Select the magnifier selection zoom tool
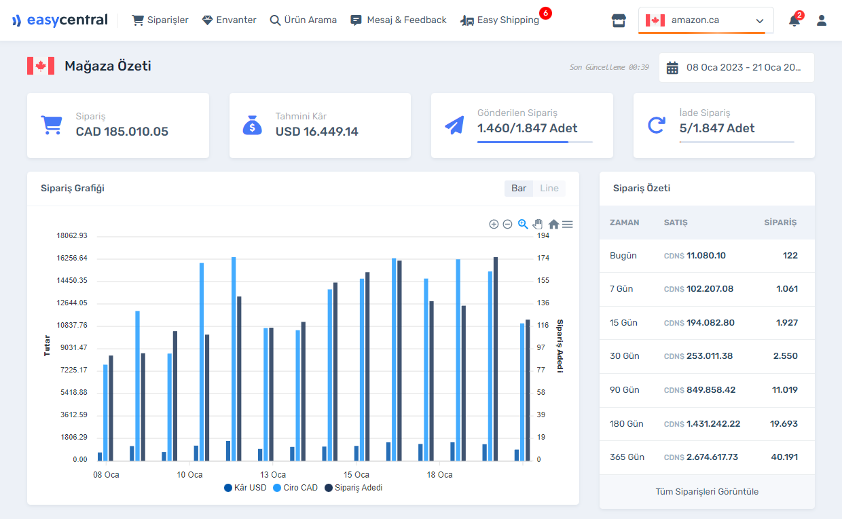Viewport: 842px width, 519px height. click(x=523, y=224)
